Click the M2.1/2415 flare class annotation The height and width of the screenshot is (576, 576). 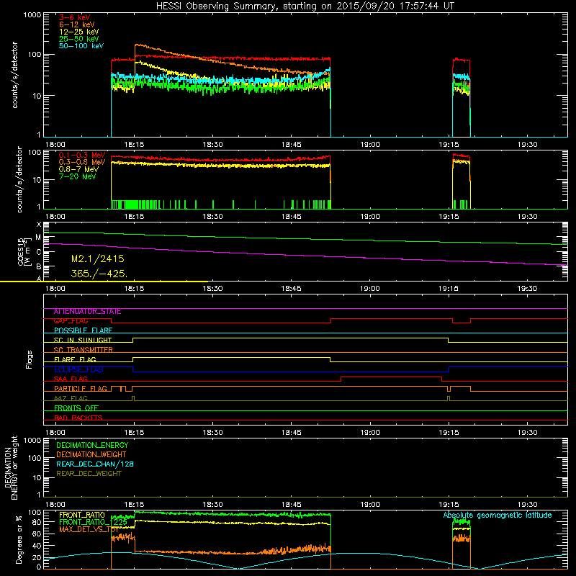(98, 259)
